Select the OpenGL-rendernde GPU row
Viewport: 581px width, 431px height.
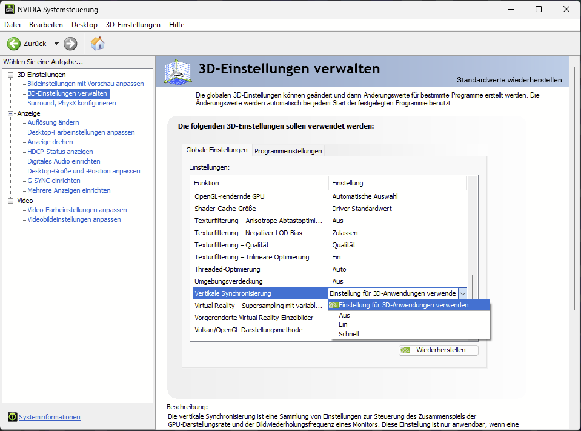point(330,196)
